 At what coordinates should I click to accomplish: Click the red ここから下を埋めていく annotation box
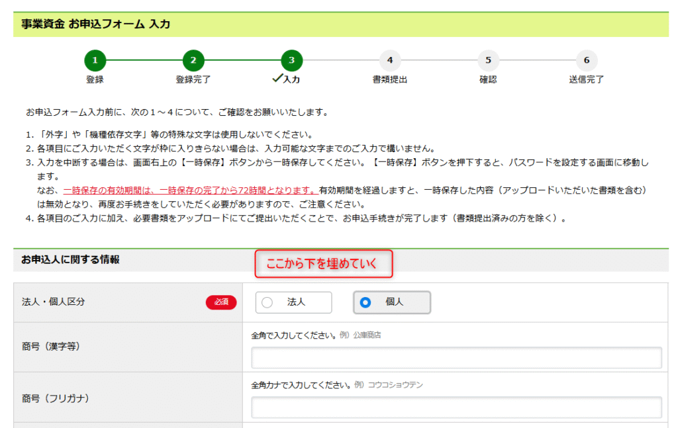[x=324, y=264]
